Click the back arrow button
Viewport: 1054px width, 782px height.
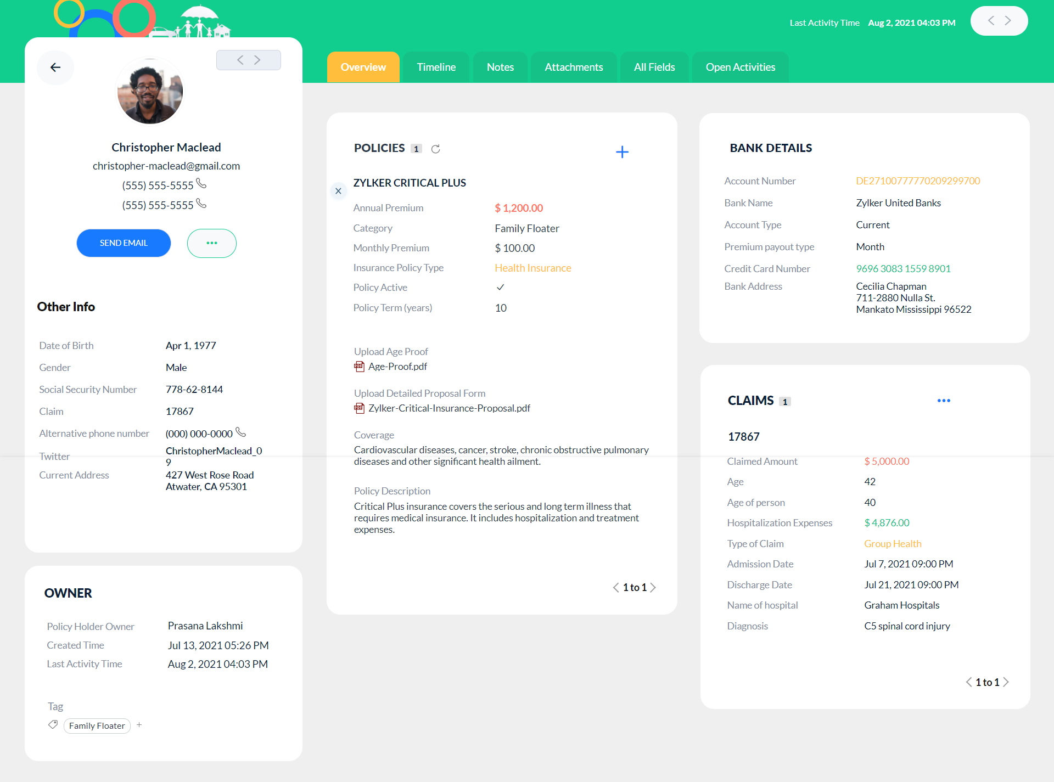(x=55, y=67)
